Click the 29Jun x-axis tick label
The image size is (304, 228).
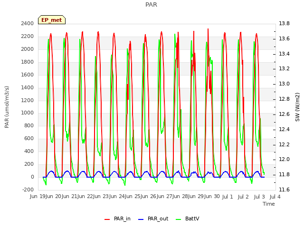click(x=205, y=196)
